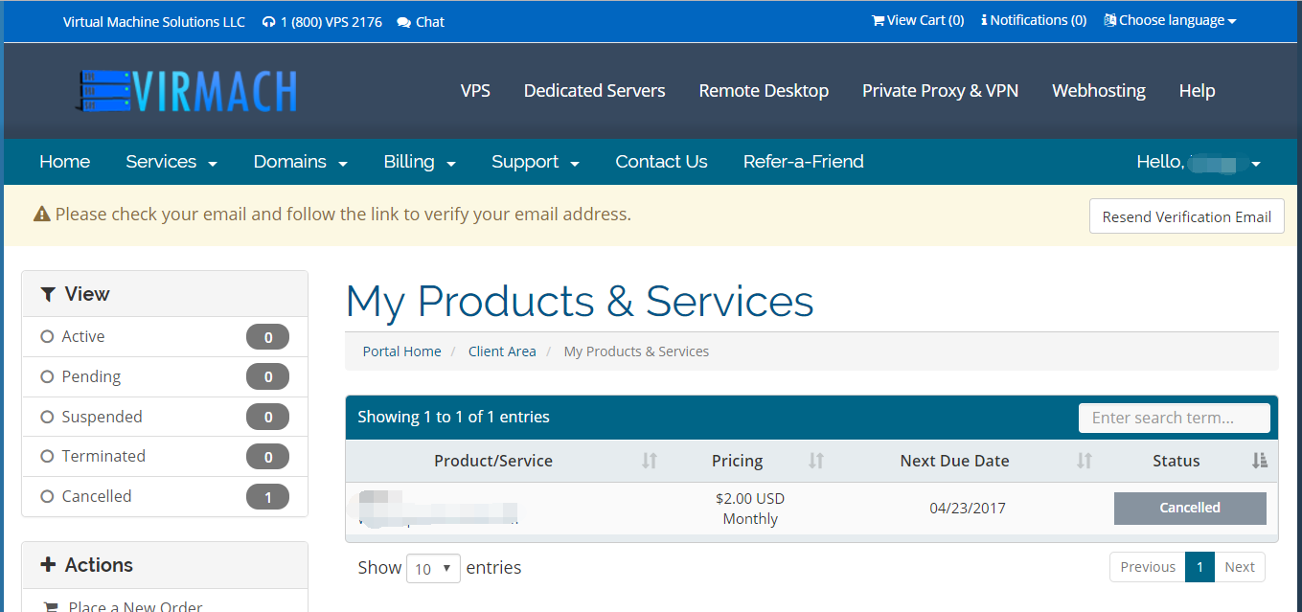
Task: Click the warning triangle icon in alert
Action: pyautogui.click(x=41, y=215)
